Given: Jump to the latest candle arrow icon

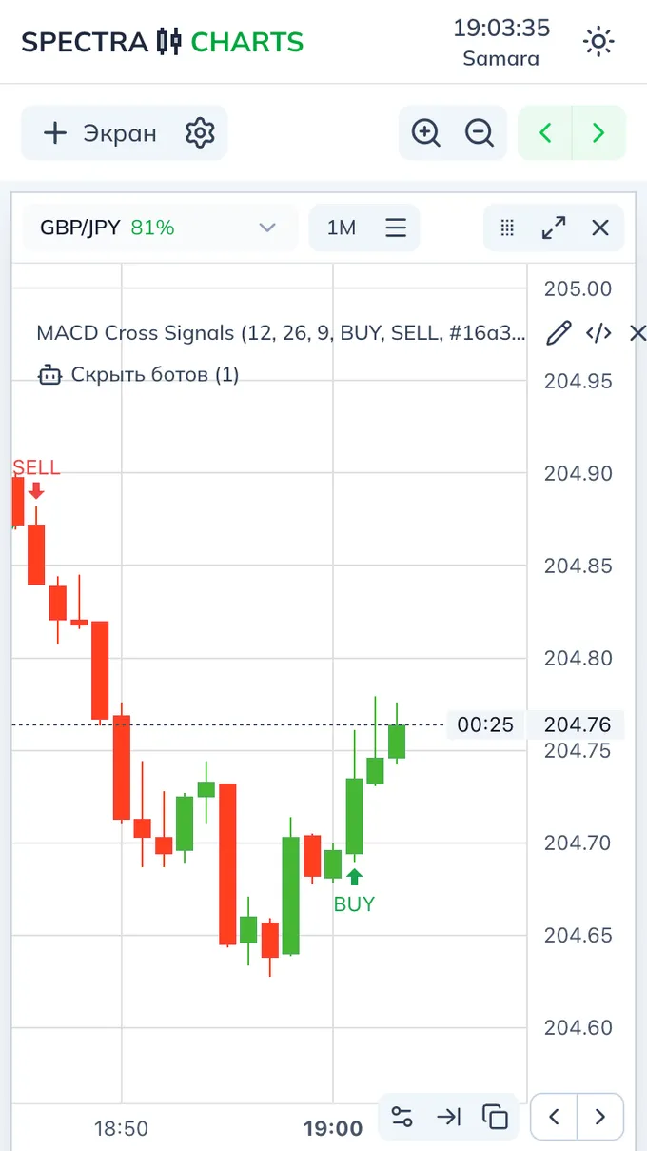Looking at the screenshot, I should pyautogui.click(x=448, y=1117).
